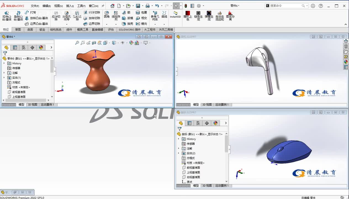Click the 搜索命令 search field
349x199 pixels.
click(286, 6)
